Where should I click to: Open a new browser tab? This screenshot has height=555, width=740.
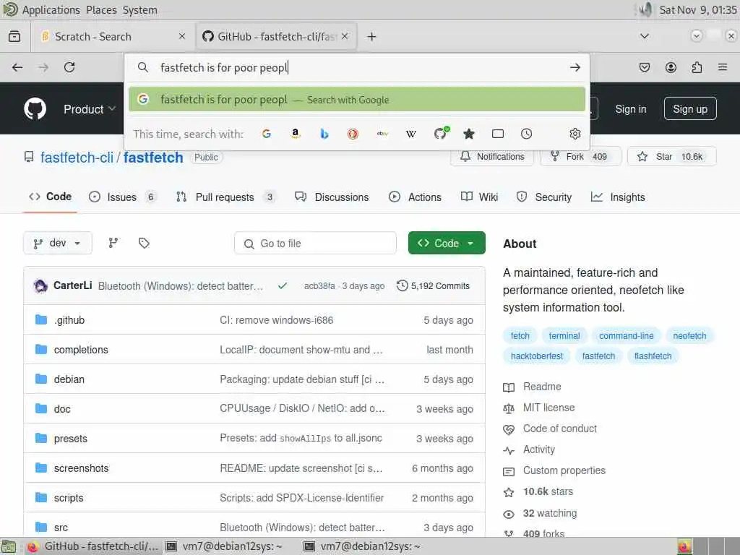coord(371,36)
